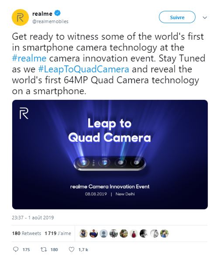Open the #LeapToQuadCamera hashtag link
This screenshot has height=259, width=220.
[x=83, y=69]
